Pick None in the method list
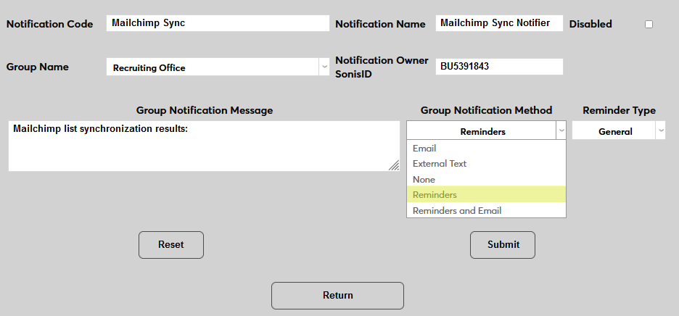This screenshot has height=316, width=679. (486, 179)
